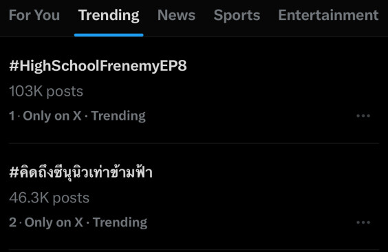Select the Trending tab
The width and height of the screenshot is (388, 252).
pyautogui.click(x=109, y=16)
